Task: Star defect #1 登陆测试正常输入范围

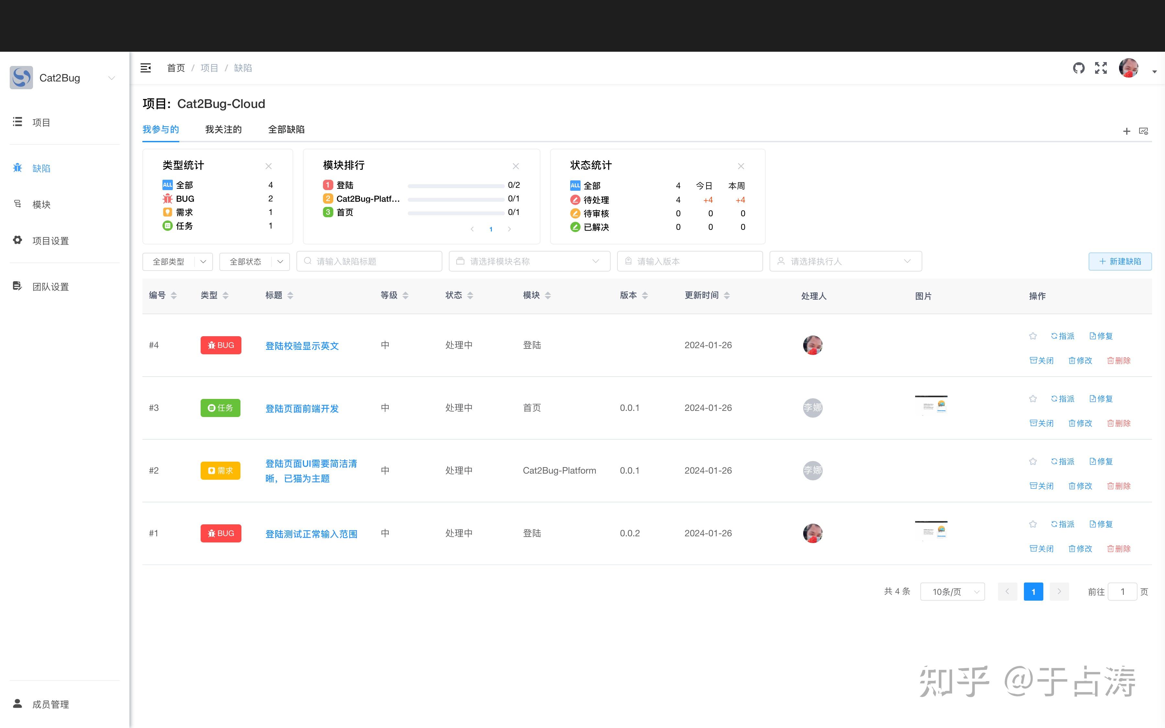Action: tap(1032, 524)
